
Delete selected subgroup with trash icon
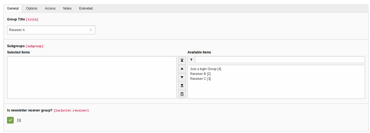[182, 94]
